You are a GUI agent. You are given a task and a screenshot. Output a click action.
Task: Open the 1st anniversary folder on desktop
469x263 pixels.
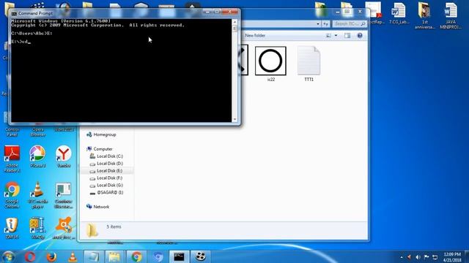click(424, 15)
